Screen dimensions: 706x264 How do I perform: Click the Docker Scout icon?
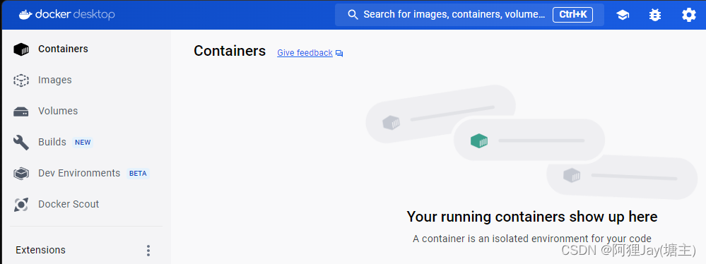[21, 204]
